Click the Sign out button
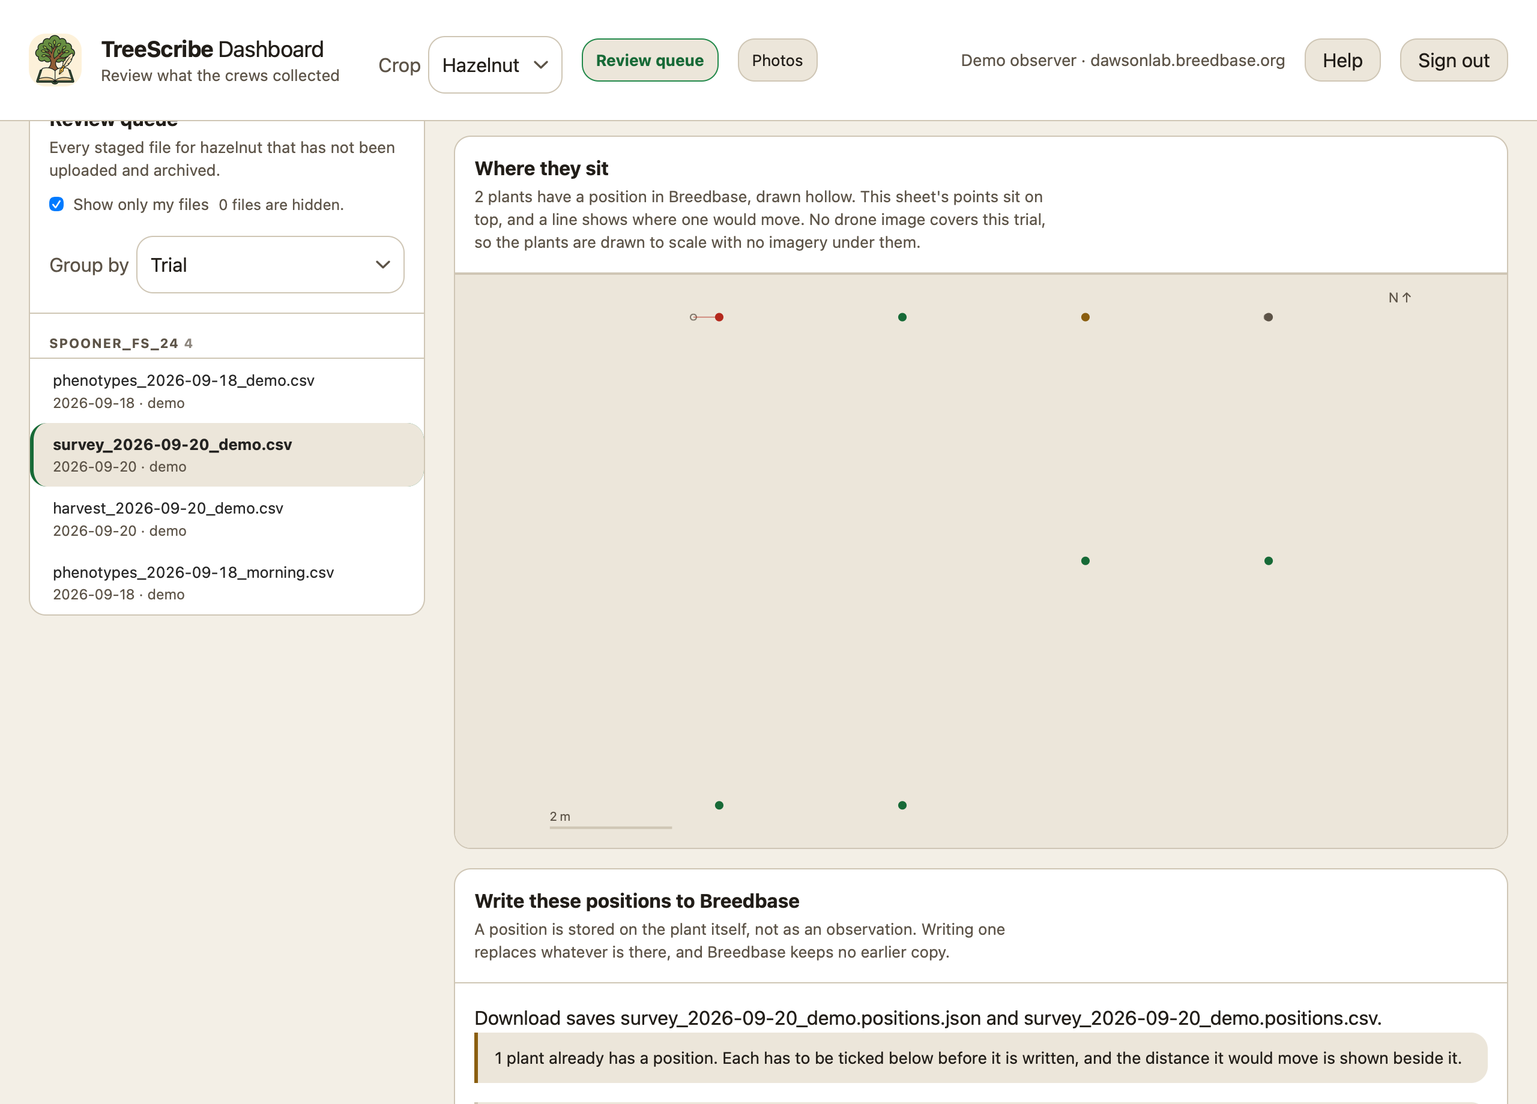1537x1104 pixels. (x=1453, y=60)
